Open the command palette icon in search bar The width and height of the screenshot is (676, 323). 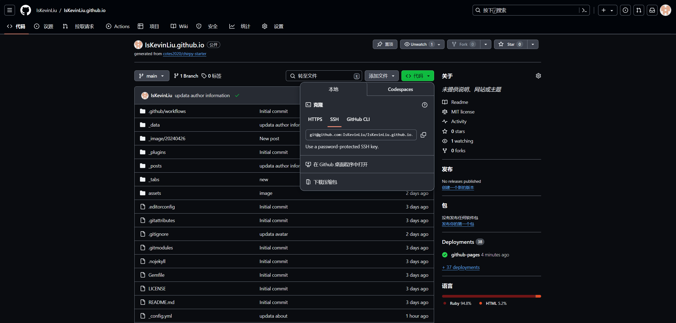pyautogui.click(x=584, y=10)
